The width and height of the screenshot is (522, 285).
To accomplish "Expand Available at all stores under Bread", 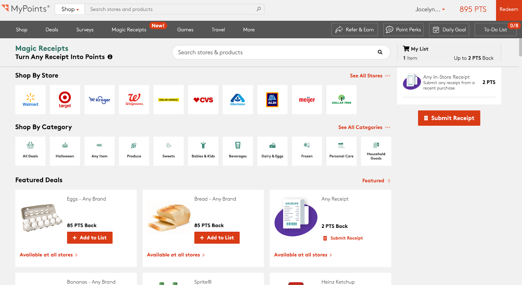I will click(x=176, y=255).
